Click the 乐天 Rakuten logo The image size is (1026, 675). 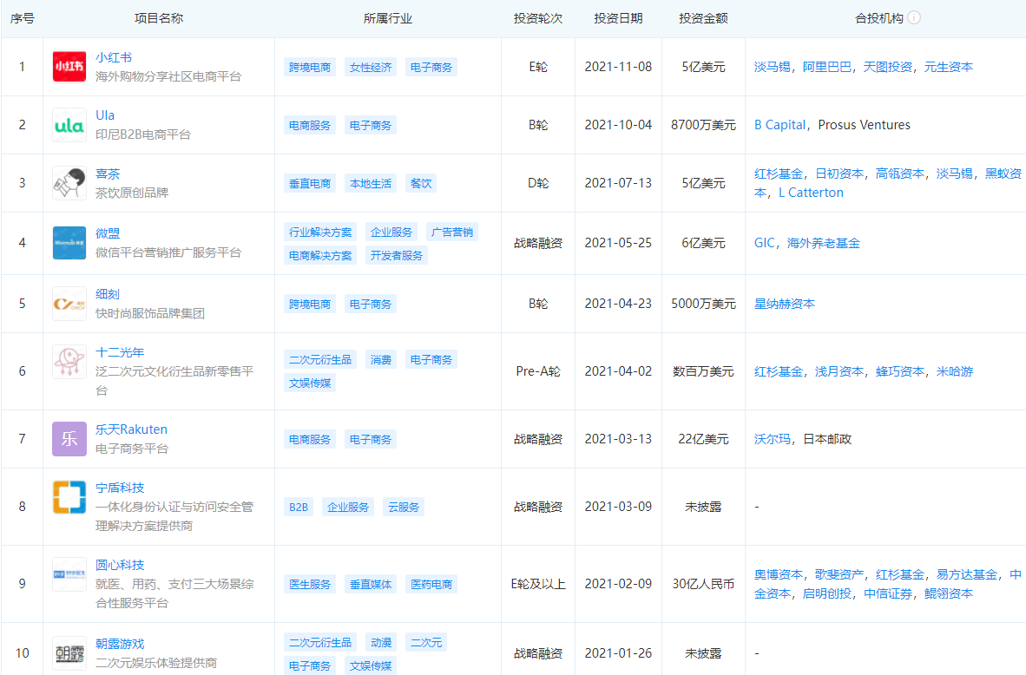[68, 439]
